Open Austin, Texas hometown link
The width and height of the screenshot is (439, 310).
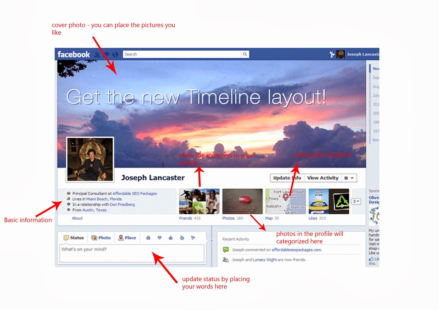94,210
